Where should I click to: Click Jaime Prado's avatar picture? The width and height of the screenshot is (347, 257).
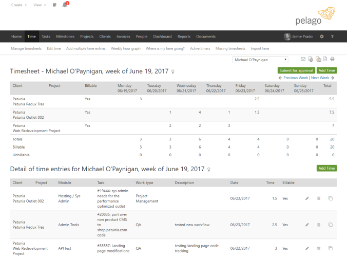coord(287,36)
